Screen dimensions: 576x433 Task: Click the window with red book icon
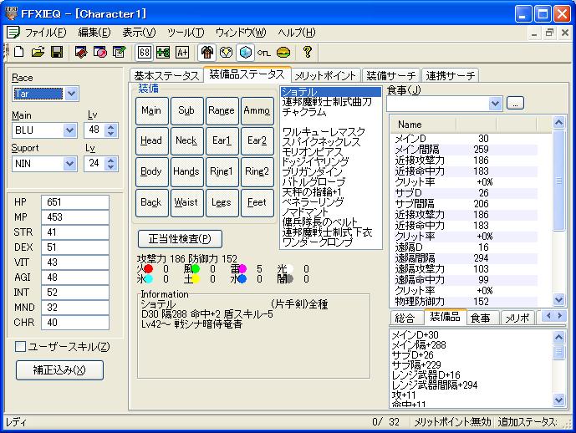(81, 52)
